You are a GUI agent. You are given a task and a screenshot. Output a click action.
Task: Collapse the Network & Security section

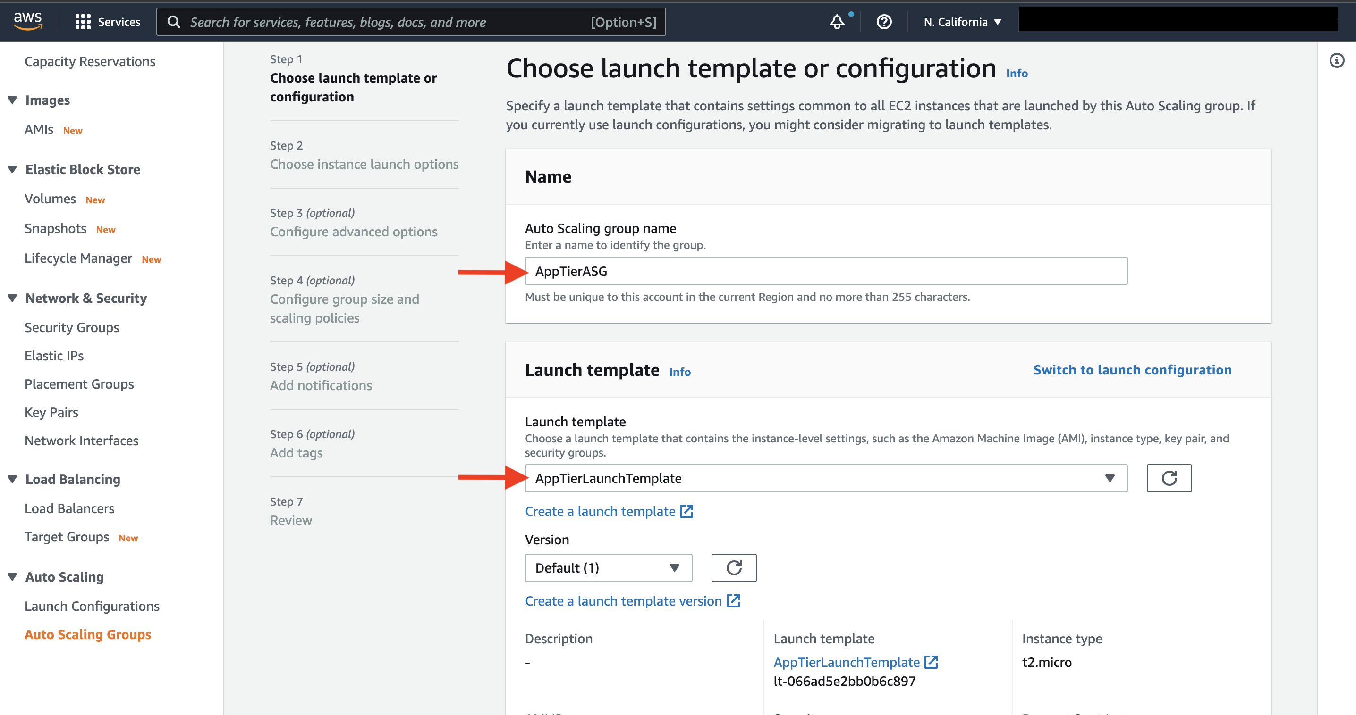pos(13,298)
